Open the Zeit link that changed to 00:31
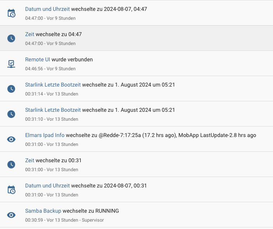Screen dimensions: 273x229 click(x=29, y=160)
